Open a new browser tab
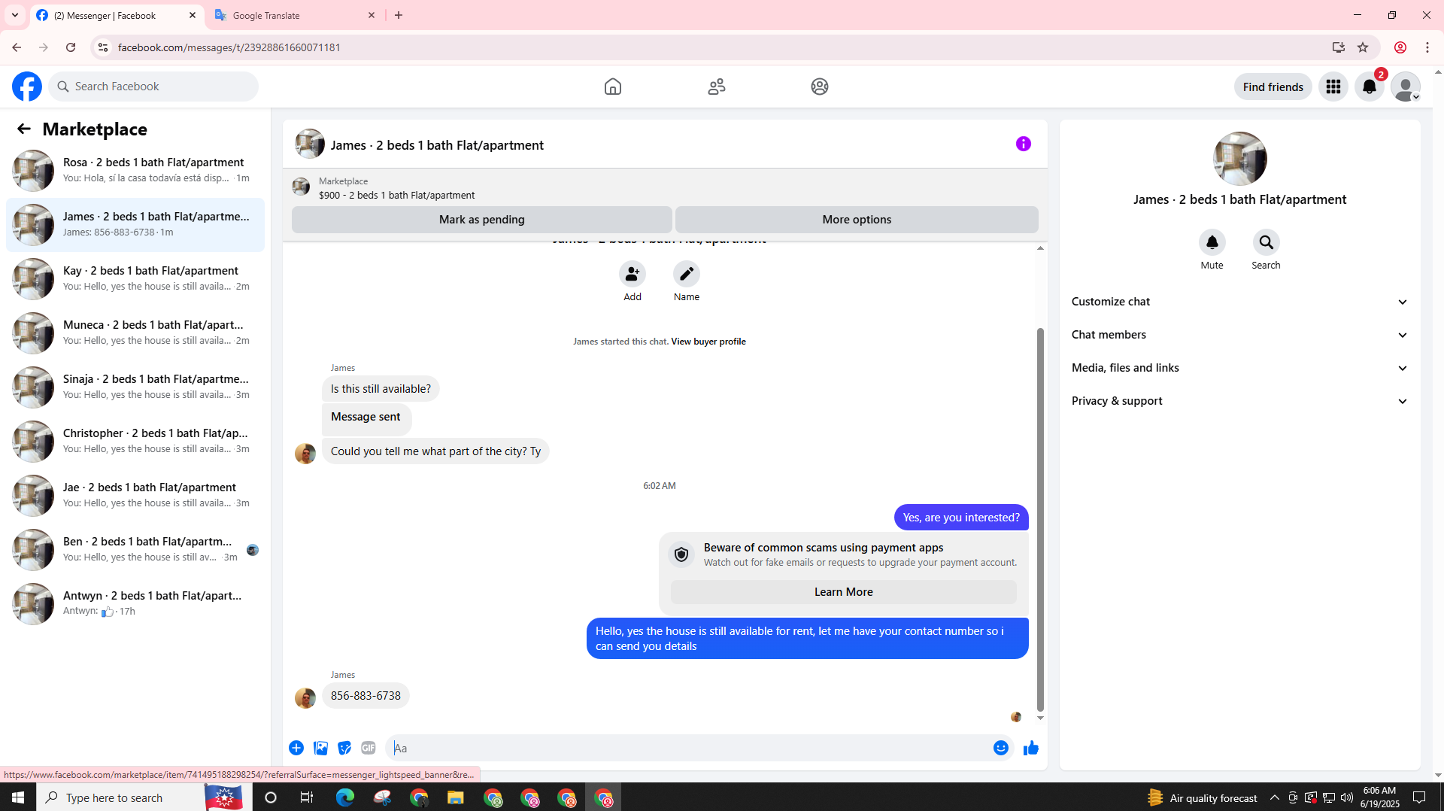Image resolution: width=1444 pixels, height=811 pixels. pos(399,15)
